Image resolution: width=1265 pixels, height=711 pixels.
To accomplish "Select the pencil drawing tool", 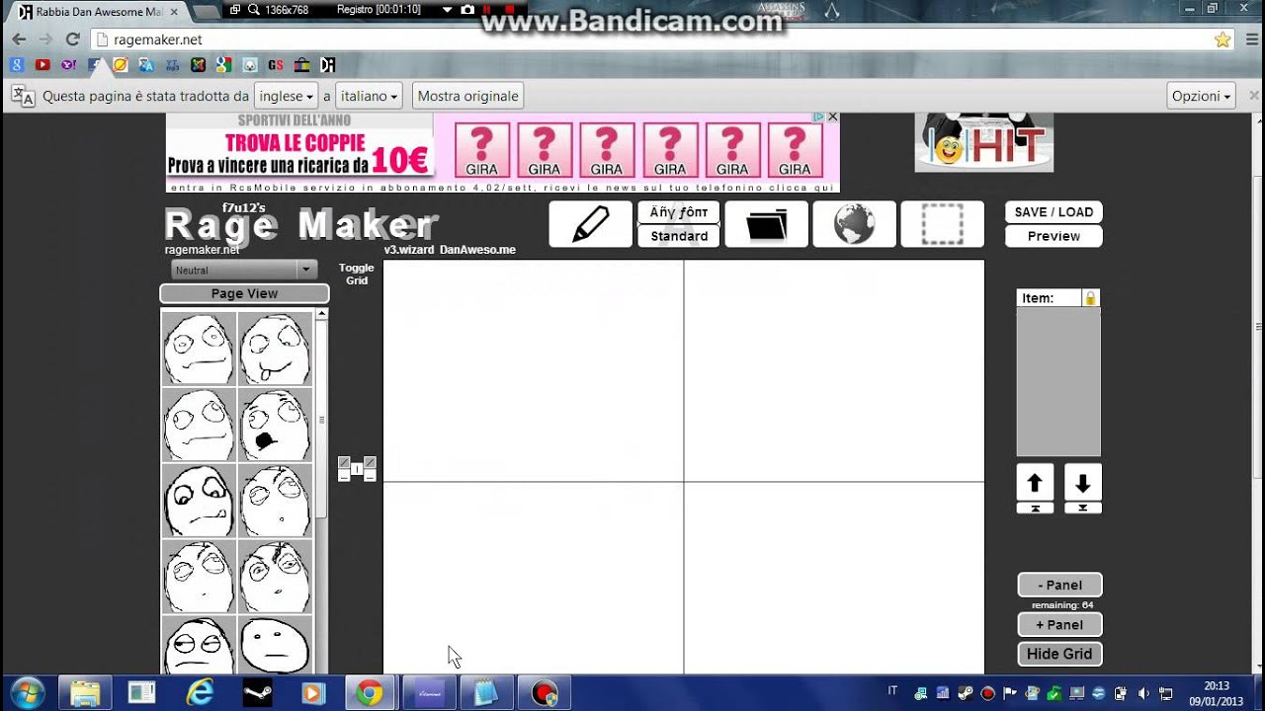I will (x=591, y=224).
